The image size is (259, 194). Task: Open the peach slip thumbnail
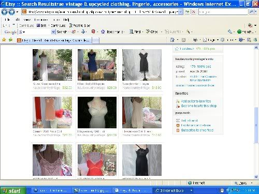tap(52, 112)
